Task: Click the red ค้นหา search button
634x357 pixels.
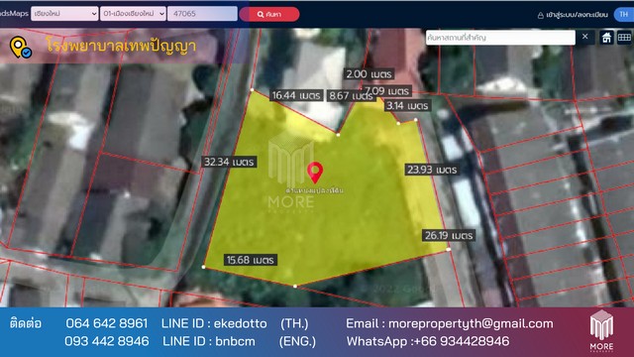Action: [x=269, y=14]
